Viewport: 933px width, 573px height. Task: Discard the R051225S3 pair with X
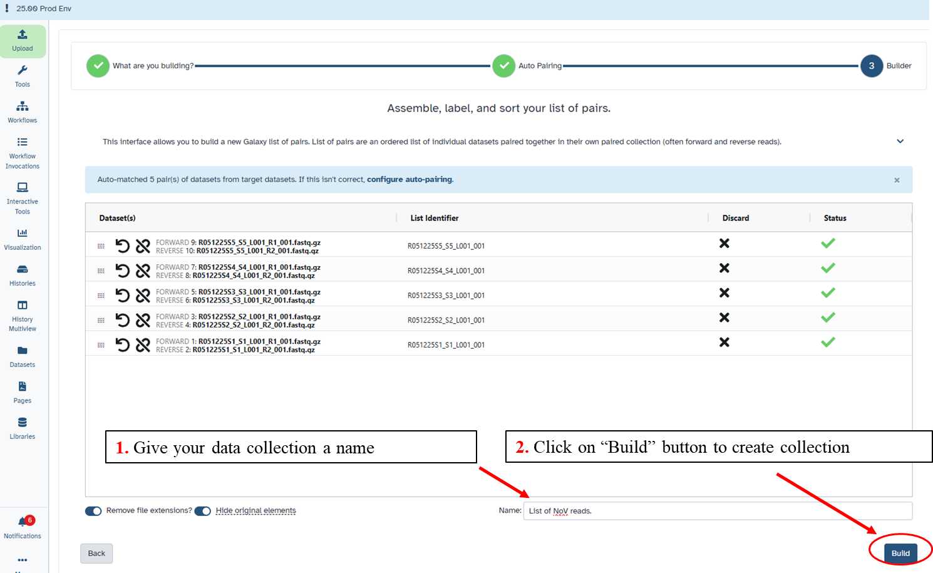724,293
